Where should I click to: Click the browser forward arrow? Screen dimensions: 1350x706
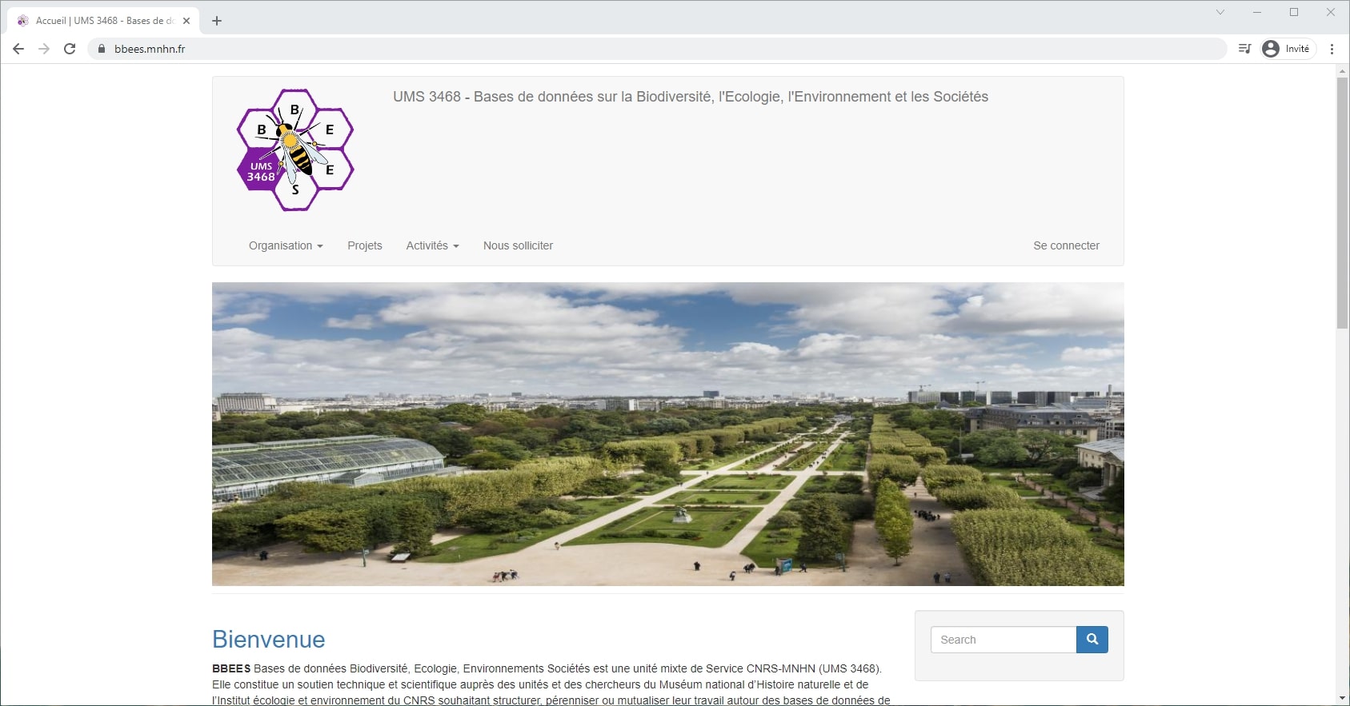(x=44, y=49)
